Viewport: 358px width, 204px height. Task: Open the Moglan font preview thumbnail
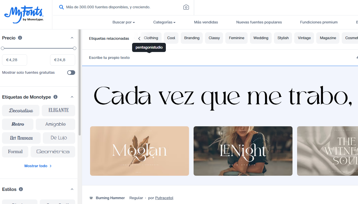pos(140,151)
